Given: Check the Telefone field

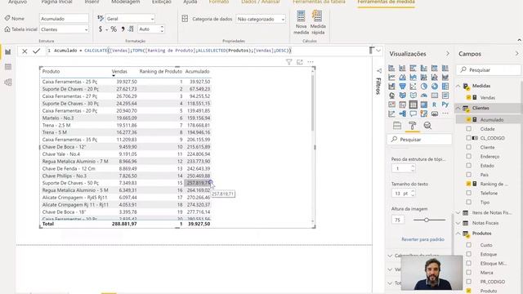Looking at the screenshot, I should [x=468, y=193].
